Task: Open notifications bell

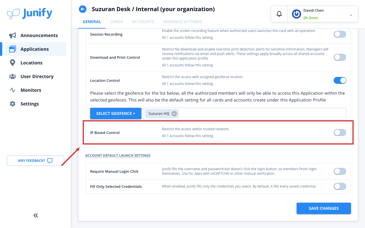Action: coord(279,14)
